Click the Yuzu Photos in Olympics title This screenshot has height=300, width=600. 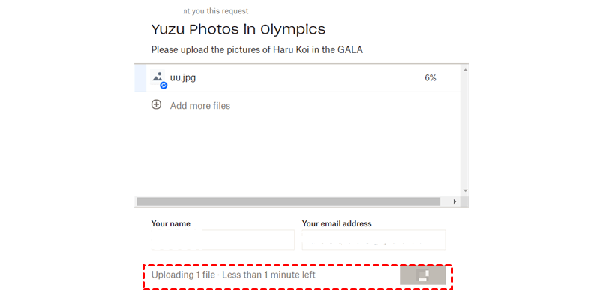238,30
